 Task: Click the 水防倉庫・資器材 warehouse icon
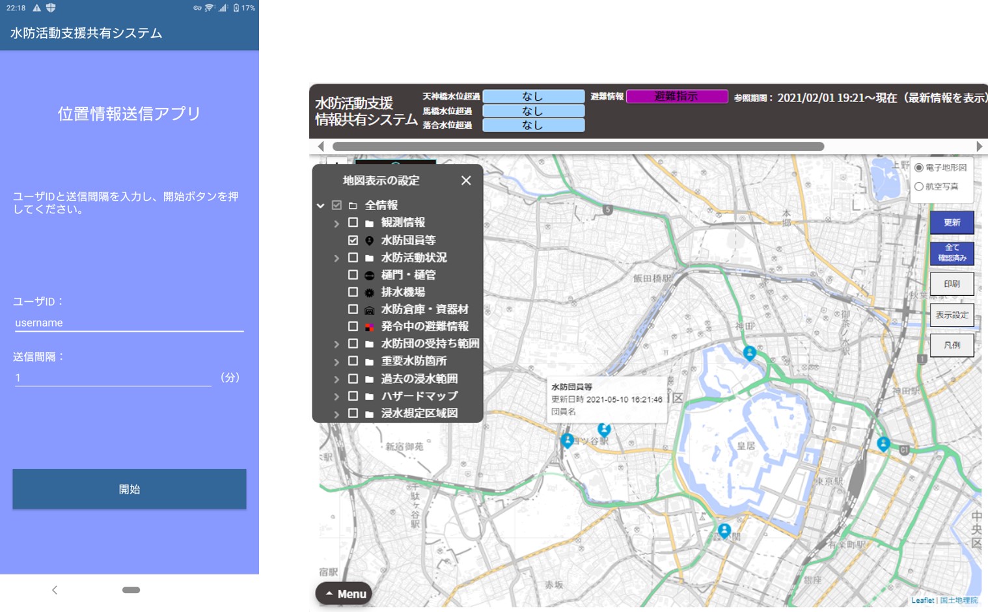click(x=369, y=310)
